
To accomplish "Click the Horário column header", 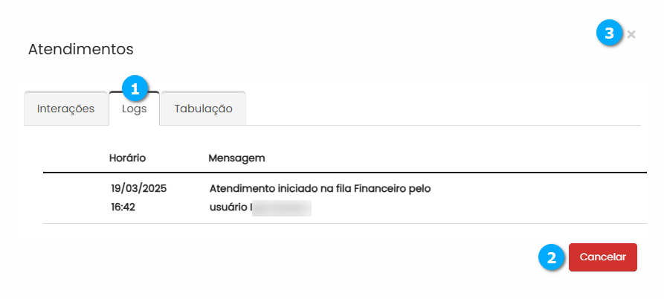I will (127, 158).
